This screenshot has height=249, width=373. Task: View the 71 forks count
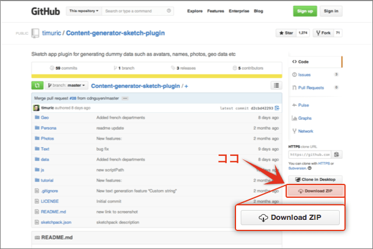point(338,33)
